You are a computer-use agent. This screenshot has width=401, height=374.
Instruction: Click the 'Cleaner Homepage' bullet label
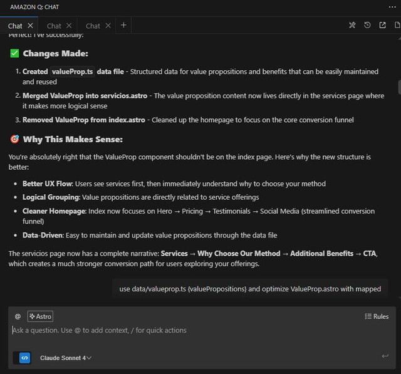coord(55,211)
